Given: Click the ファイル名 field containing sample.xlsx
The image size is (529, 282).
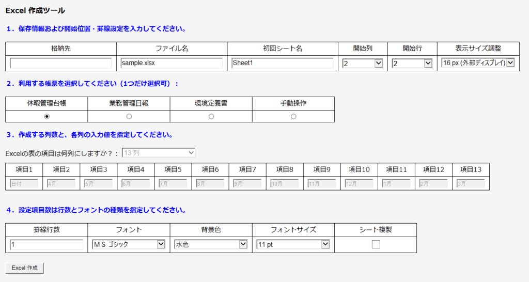Looking at the screenshot, I should (172, 63).
